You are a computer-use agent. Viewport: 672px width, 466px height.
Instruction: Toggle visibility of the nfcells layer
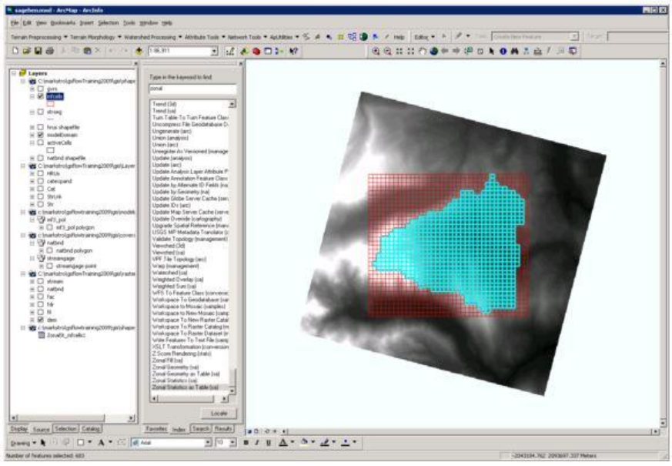coord(41,96)
